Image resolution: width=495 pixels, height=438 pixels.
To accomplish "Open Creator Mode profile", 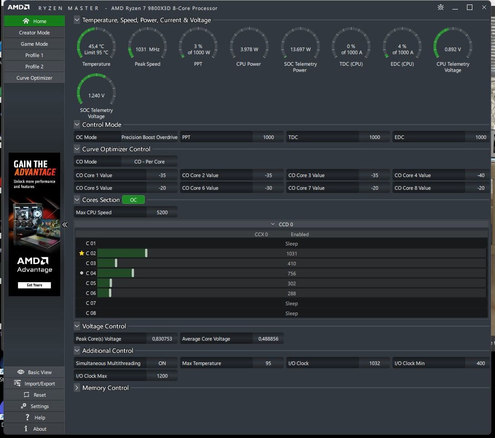I will tap(34, 33).
